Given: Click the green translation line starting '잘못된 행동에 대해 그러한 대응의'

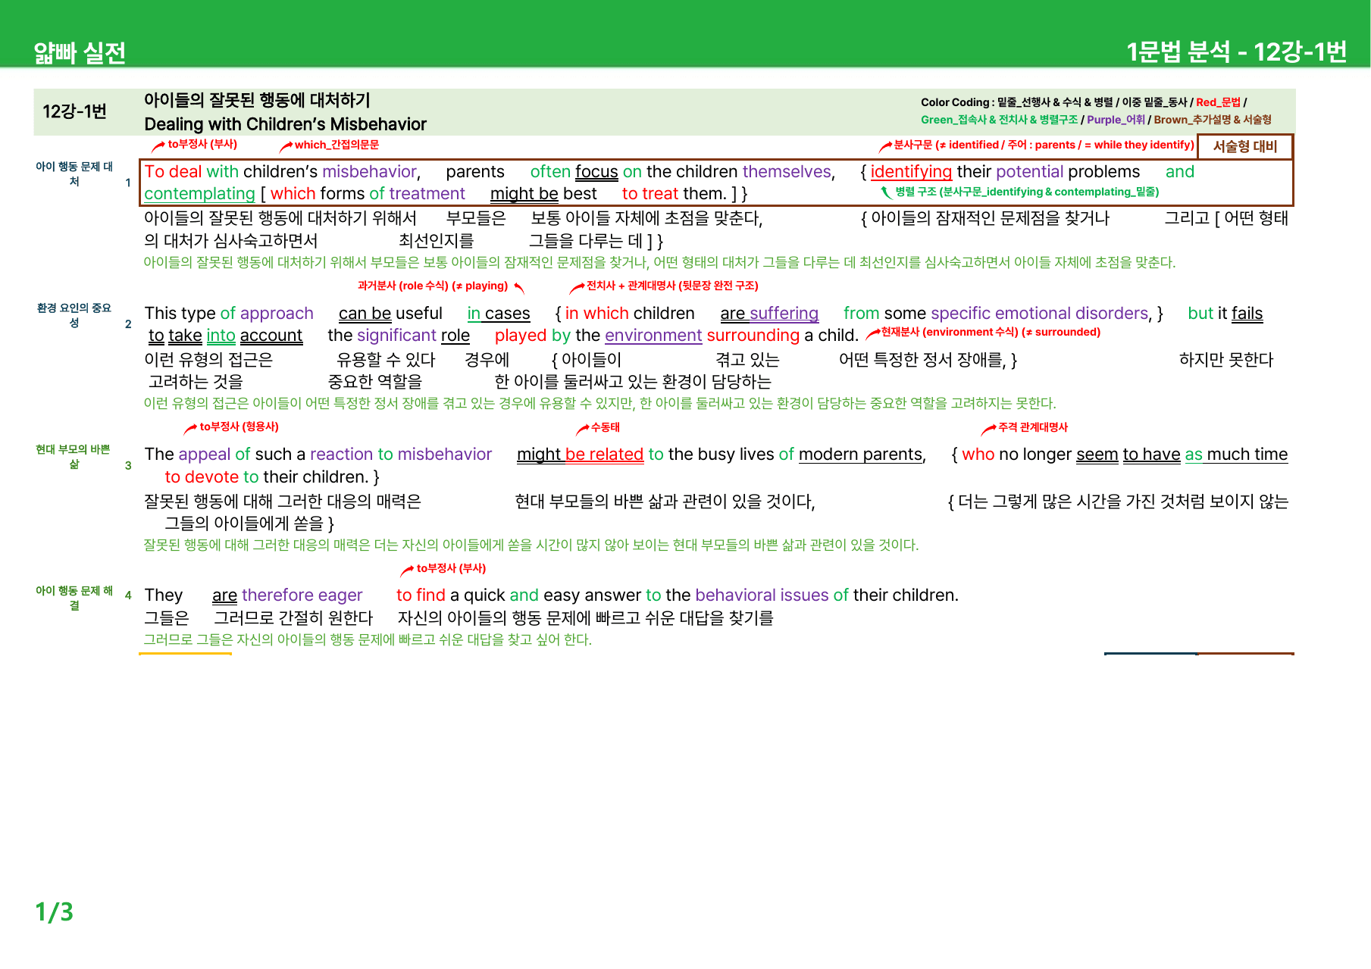Looking at the screenshot, I should (x=531, y=545).
